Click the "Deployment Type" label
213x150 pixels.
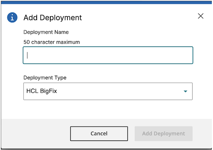[x=45, y=78]
